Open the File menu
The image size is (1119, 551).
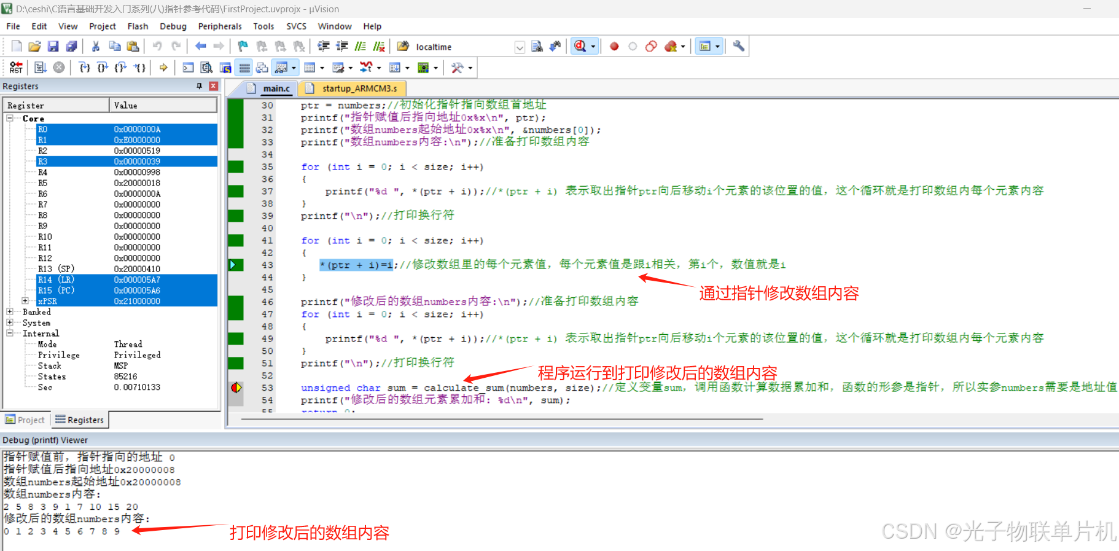(13, 26)
